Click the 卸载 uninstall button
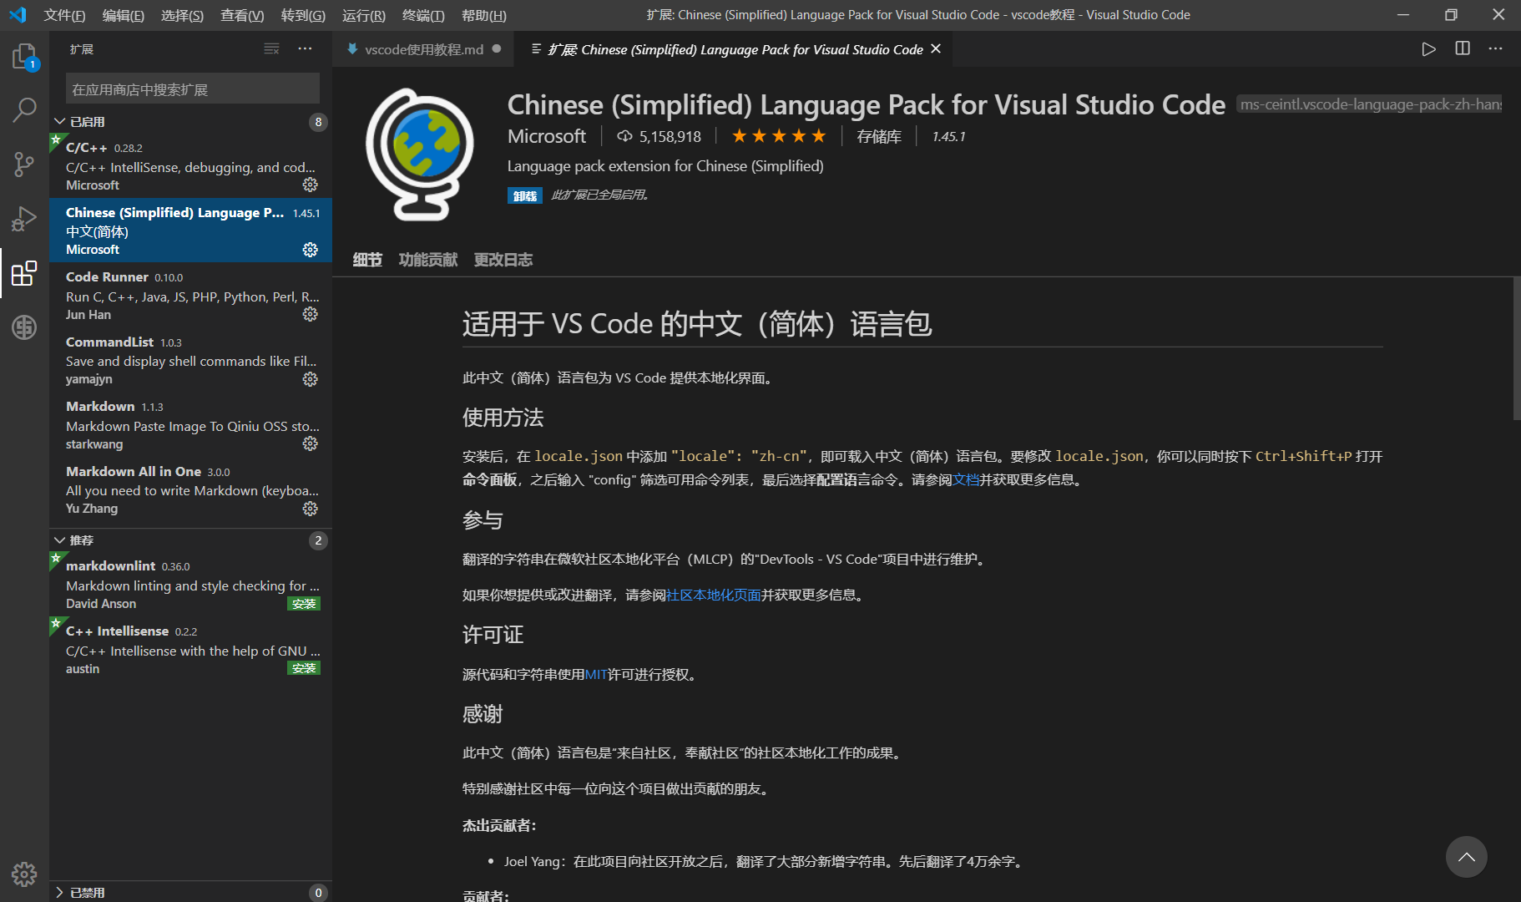Viewport: 1521px width, 902px height. 525,195
